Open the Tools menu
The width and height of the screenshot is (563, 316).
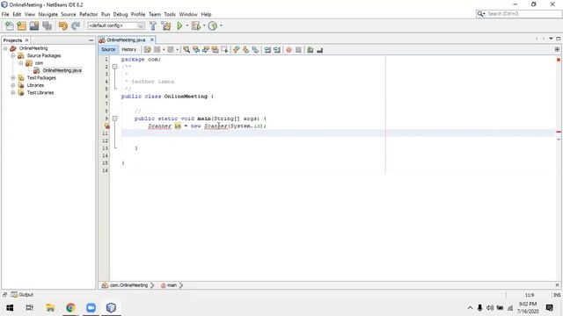(x=170, y=14)
